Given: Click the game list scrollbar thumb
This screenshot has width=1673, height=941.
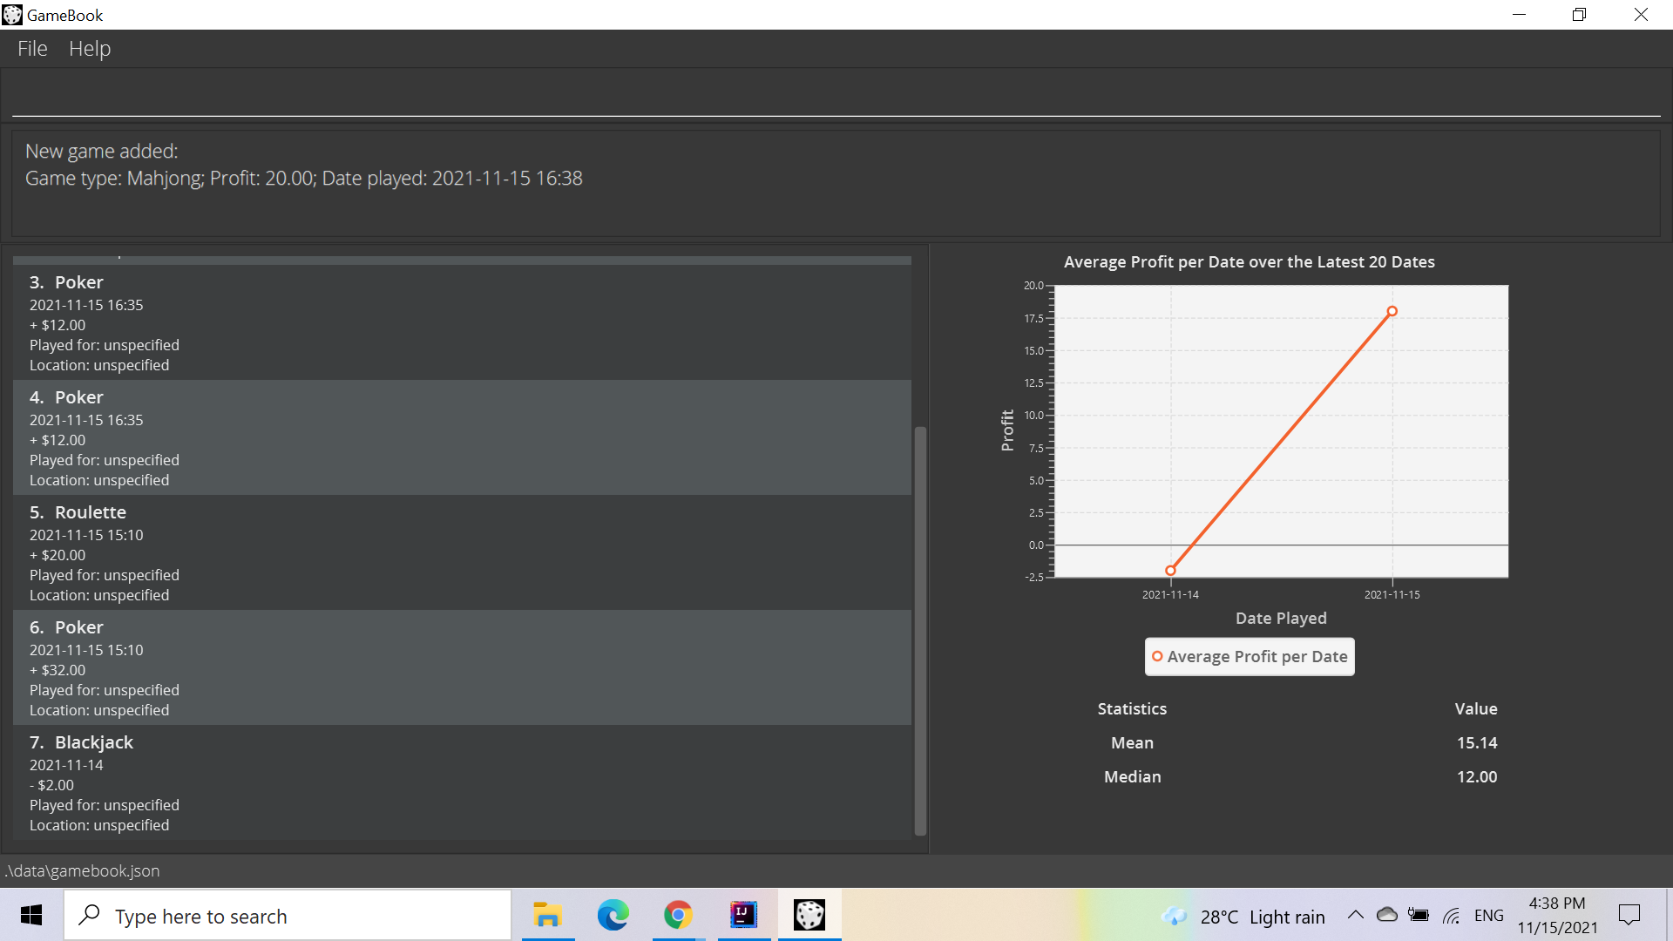Looking at the screenshot, I should click(920, 631).
